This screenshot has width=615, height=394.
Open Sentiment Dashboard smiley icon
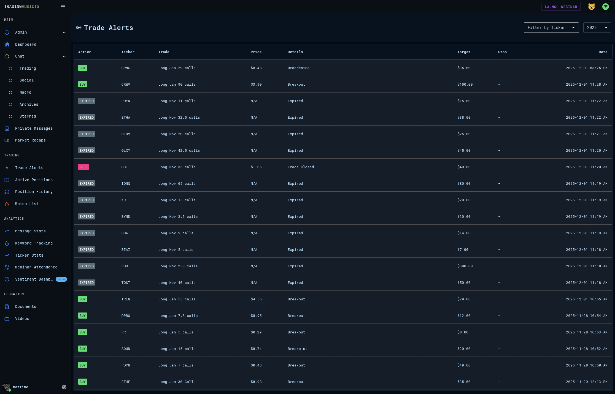coord(7,279)
